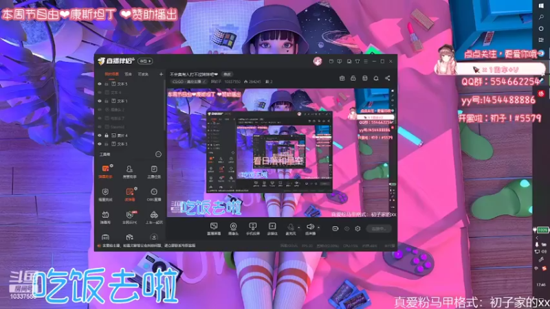Toggle visibility of 文本 1 source
The width and height of the screenshot is (550, 309).
(100, 101)
